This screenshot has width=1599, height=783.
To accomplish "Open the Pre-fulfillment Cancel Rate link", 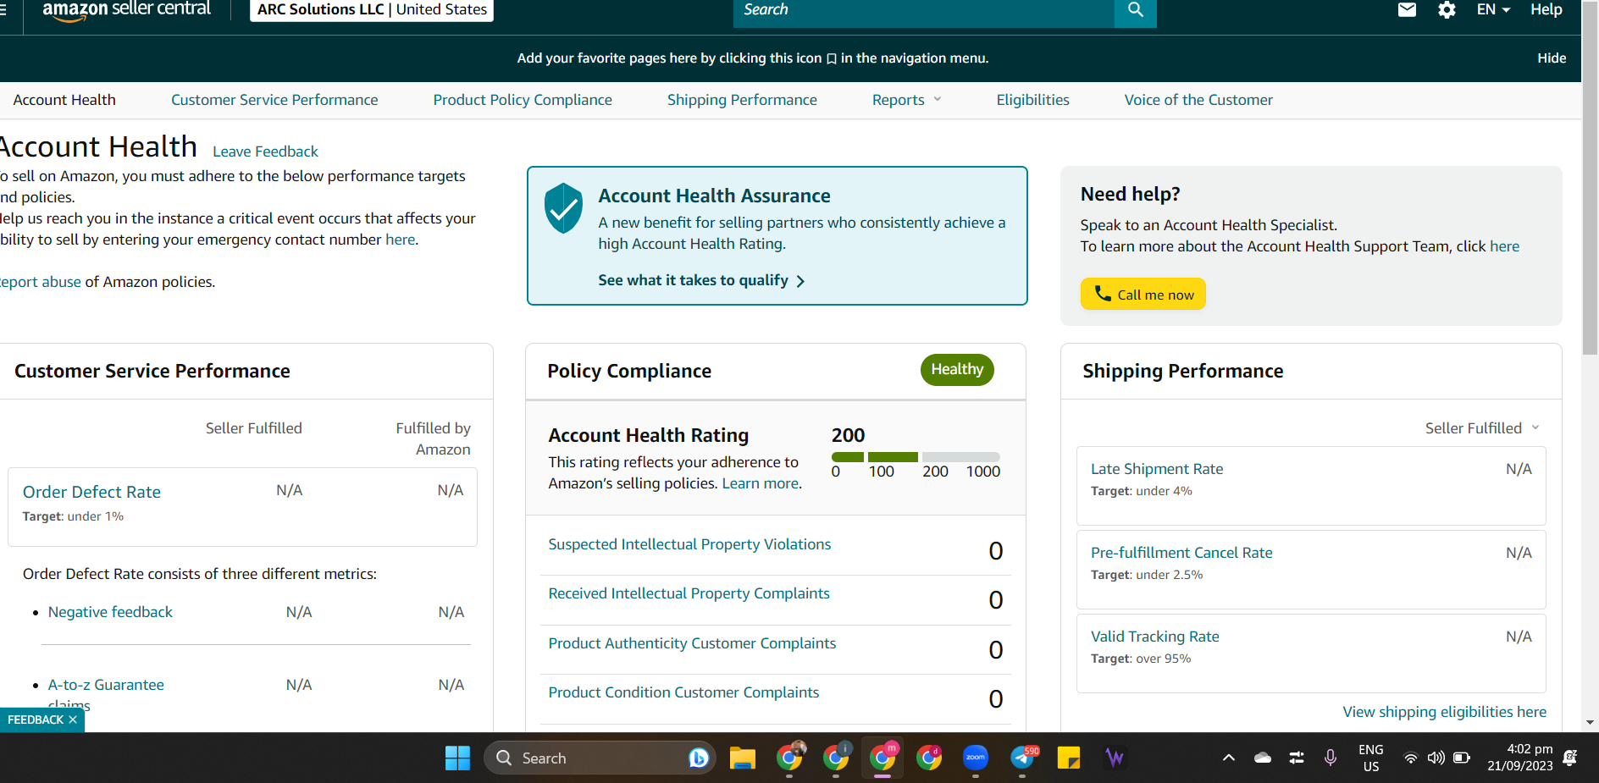I will pyautogui.click(x=1181, y=553).
